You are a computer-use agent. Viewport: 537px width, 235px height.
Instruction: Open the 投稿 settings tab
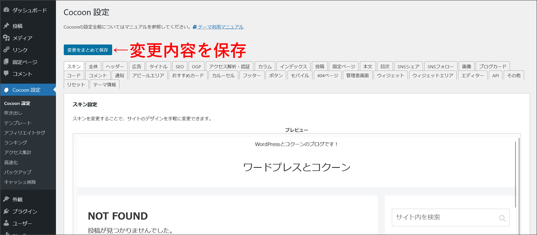pyautogui.click(x=320, y=66)
